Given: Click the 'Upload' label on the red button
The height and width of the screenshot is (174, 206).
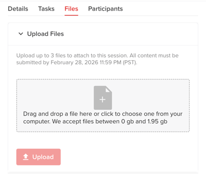Looking at the screenshot, I should click(x=43, y=157).
